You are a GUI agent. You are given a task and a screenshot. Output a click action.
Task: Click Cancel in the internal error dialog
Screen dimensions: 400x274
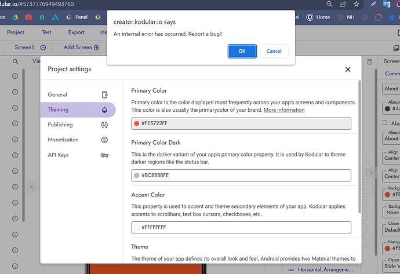point(274,51)
